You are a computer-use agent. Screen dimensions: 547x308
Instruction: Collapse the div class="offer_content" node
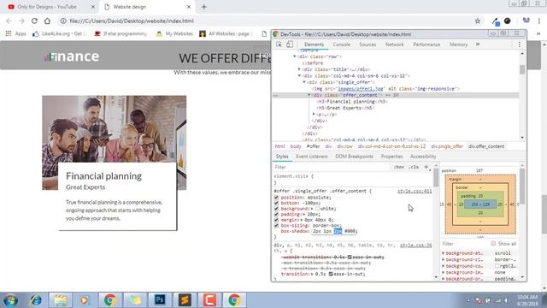pos(309,95)
